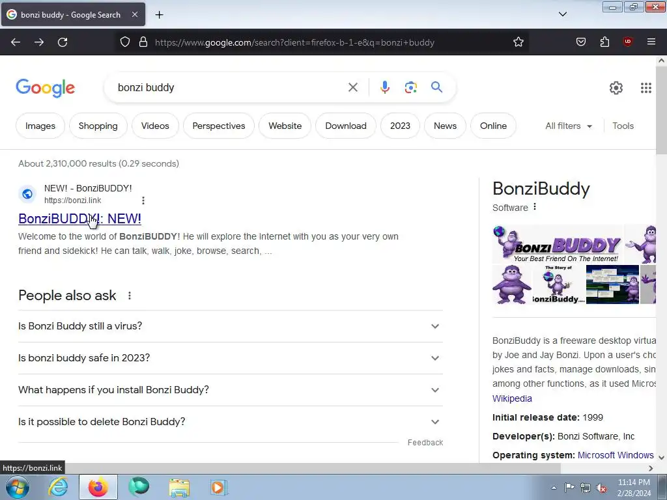
Task: Open the three-dot menu beside Software
Action: pyautogui.click(x=535, y=207)
